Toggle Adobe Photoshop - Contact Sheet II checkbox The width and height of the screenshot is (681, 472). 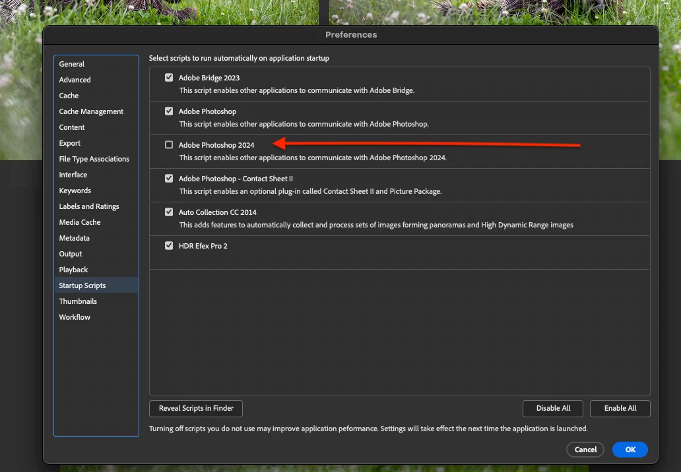click(169, 178)
